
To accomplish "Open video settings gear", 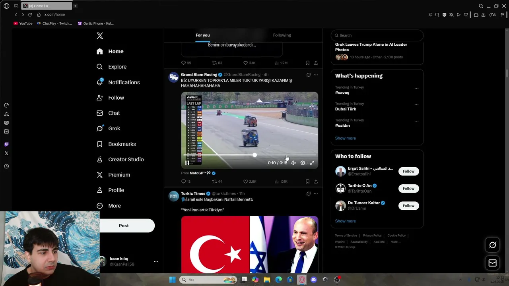I will click(x=303, y=163).
